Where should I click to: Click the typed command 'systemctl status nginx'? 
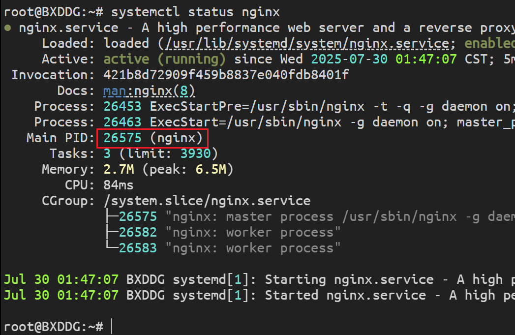[x=195, y=12]
